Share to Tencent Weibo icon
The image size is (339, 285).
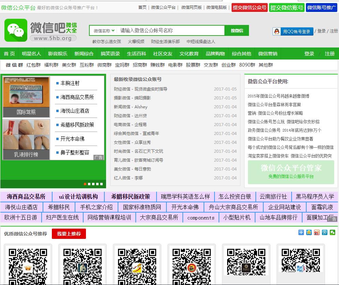(x=325, y=232)
